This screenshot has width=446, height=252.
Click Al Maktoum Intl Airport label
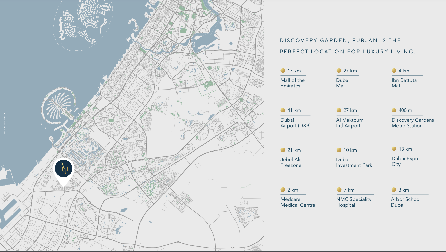tap(349, 123)
